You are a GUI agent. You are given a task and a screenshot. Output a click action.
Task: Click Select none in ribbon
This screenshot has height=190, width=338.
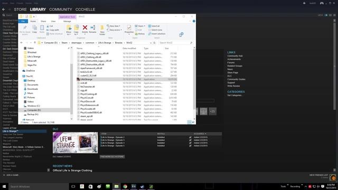[155, 30]
